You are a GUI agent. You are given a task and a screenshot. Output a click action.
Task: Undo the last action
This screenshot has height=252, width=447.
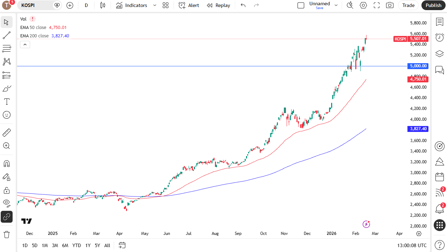tap(243, 5)
